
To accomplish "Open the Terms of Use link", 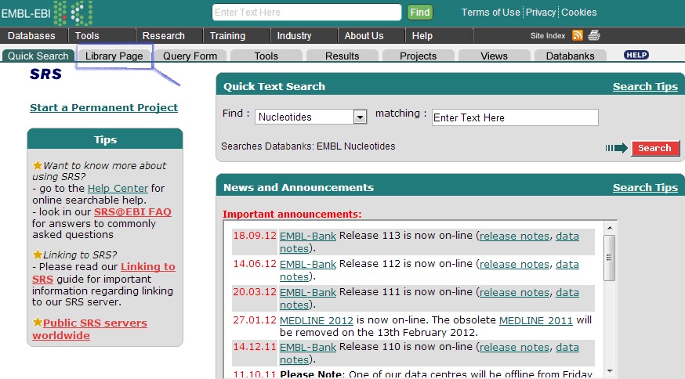I will (491, 13).
